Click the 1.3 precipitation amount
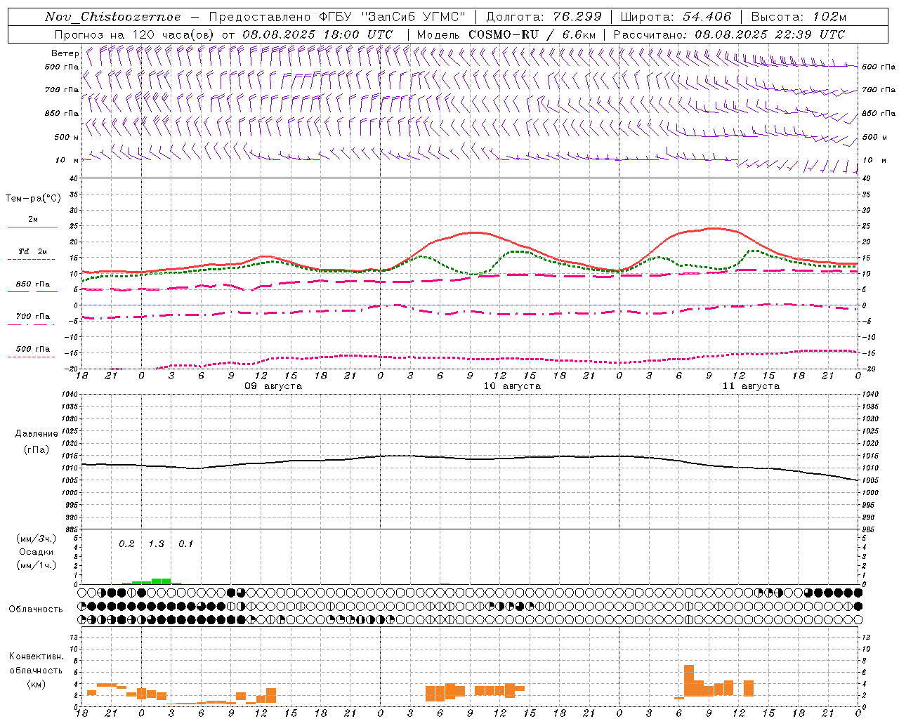 tap(156, 544)
